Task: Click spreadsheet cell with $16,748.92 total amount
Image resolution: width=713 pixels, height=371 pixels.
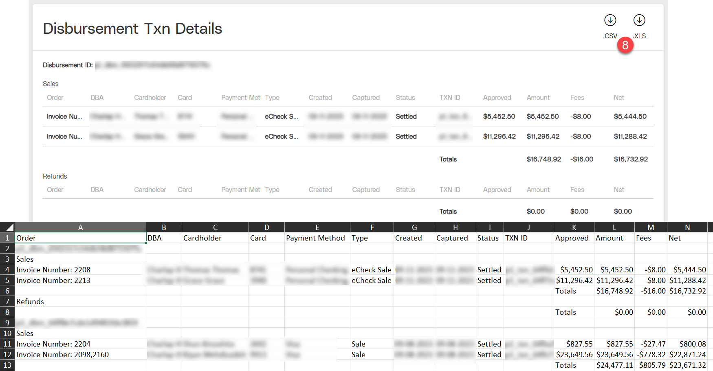Action: [614, 291]
